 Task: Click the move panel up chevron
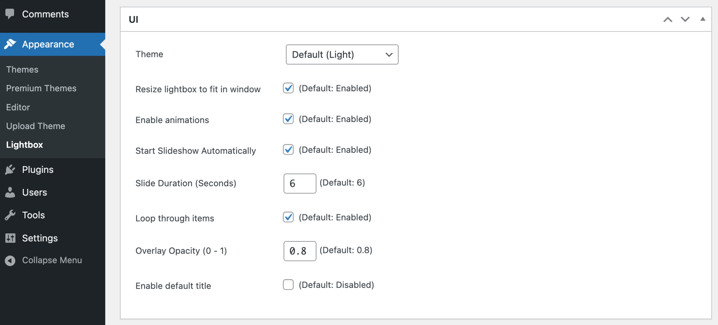[x=668, y=20]
